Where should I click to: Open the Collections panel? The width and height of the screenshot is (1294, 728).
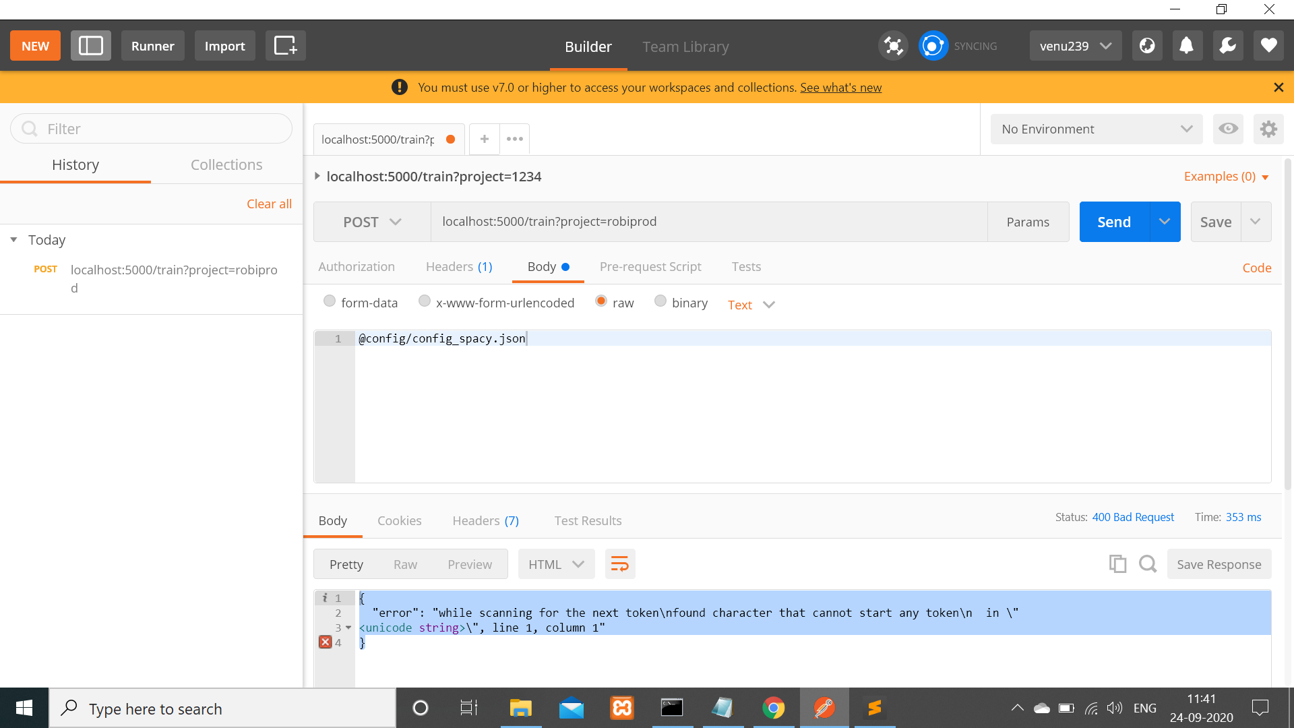coord(226,164)
